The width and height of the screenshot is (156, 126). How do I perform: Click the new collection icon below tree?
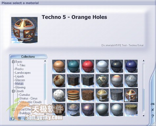pos(13,118)
